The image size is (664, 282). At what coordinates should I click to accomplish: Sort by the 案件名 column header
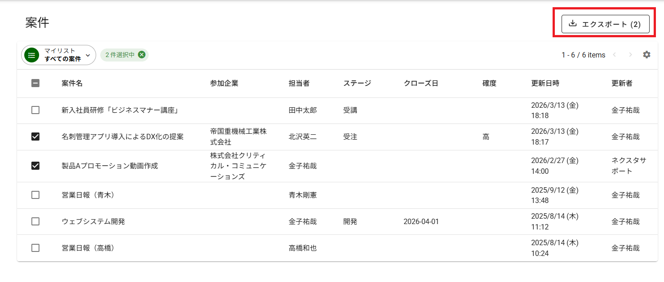[x=72, y=83]
